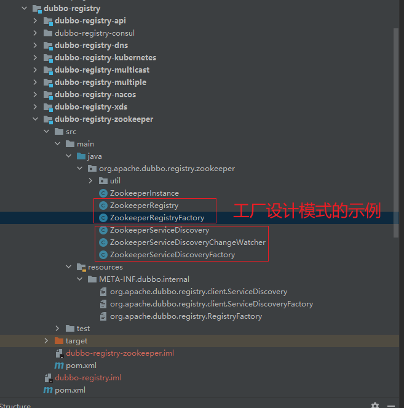Click the blue java source root icon
This screenshot has width=404, height=408.
coord(81,156)
